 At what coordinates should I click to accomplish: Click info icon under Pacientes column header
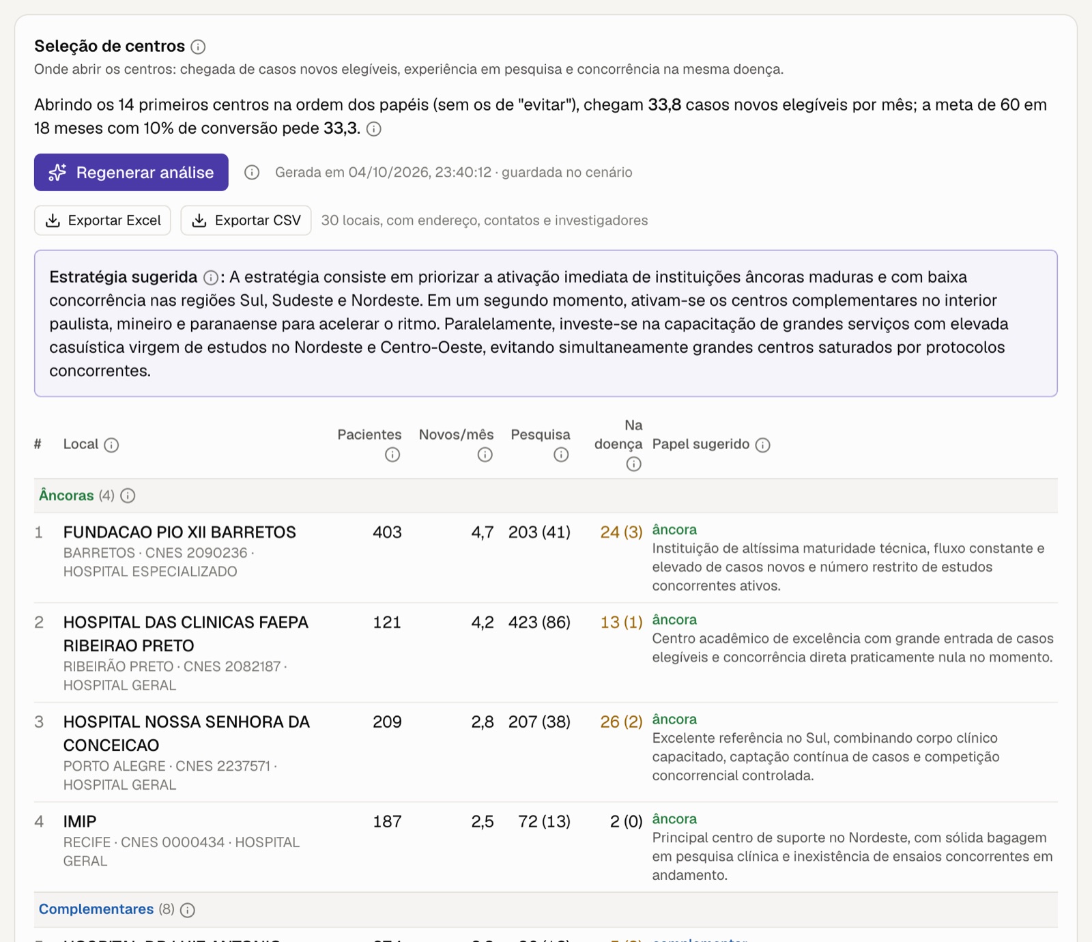pyautogui.click(x=392, y=455)
